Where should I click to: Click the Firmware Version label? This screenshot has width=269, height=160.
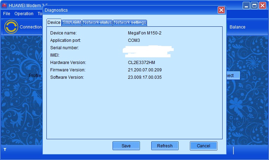pos(68,70)
